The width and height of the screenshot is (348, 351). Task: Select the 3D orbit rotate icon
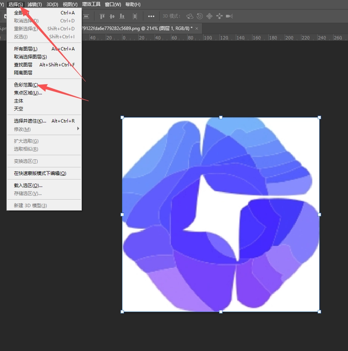tap(190, 16)
